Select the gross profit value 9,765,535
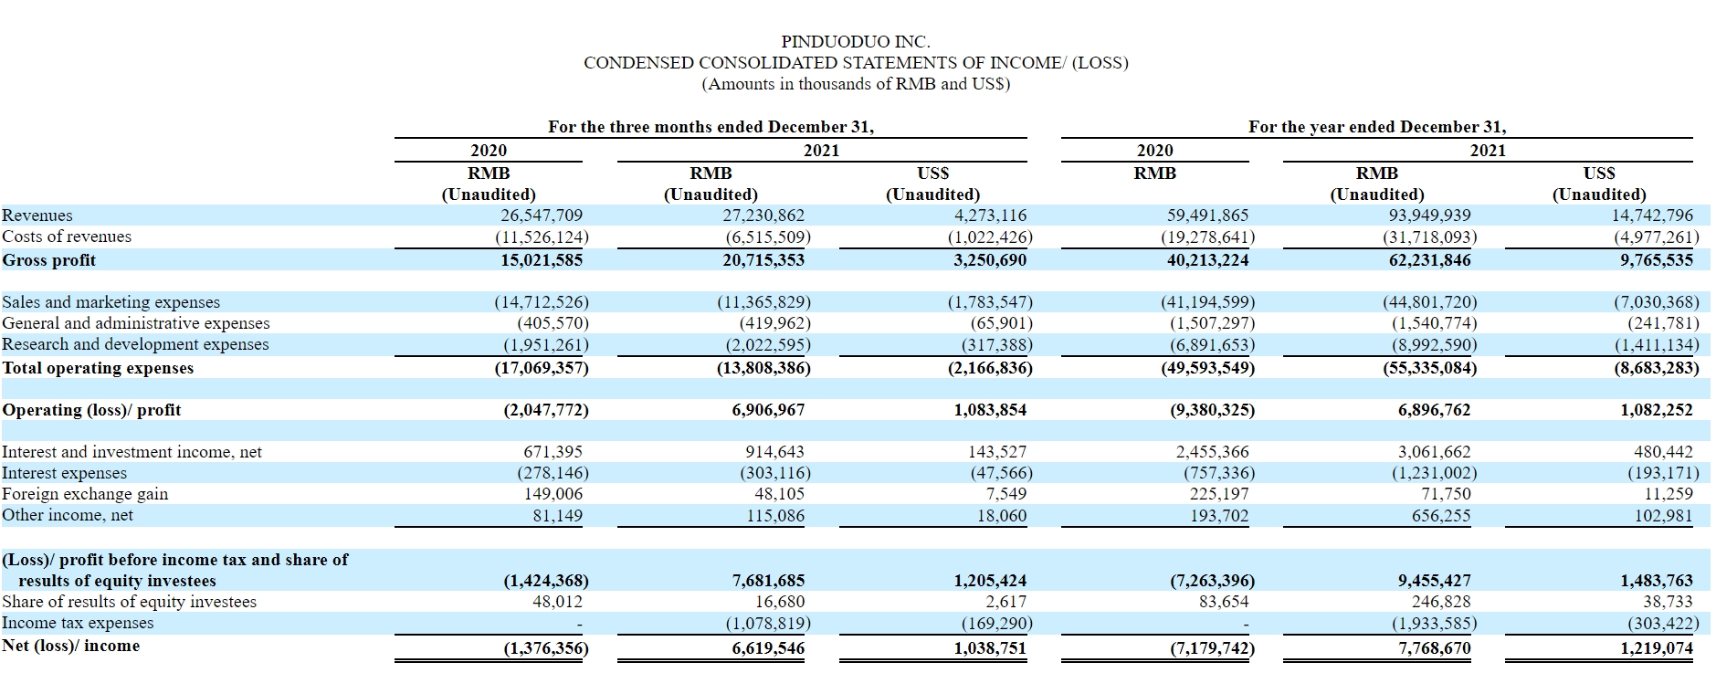This screenshot has width=1716, height=694. (1657, 260)
